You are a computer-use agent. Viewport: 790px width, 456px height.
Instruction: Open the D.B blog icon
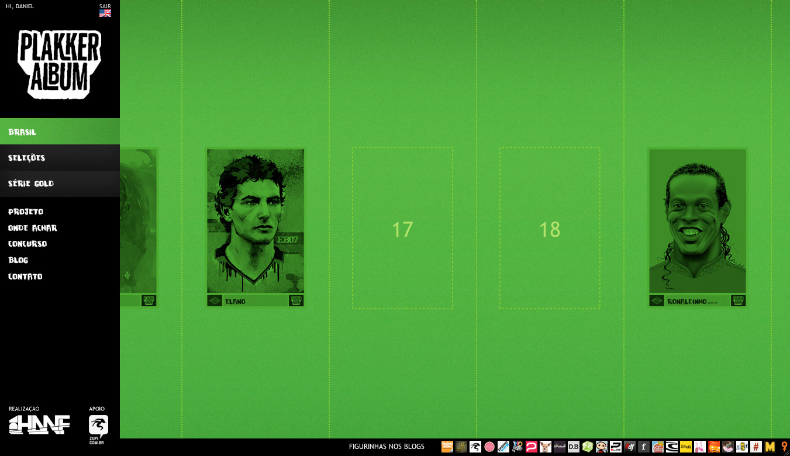pyautogui.click(x=574, y=447)
